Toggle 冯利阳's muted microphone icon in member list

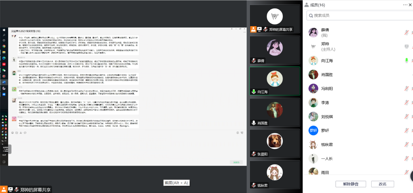point(406,88)
